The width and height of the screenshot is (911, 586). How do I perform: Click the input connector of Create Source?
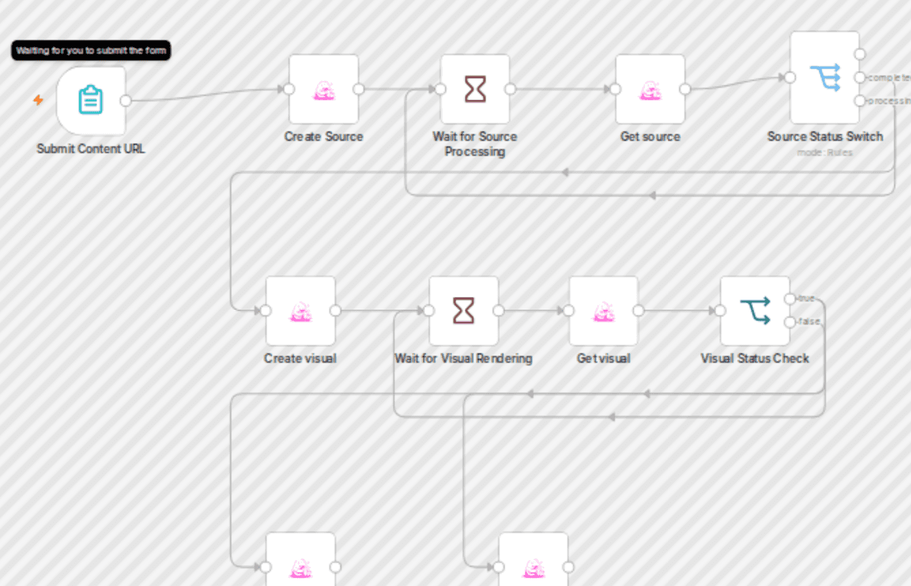click(289, 89)
